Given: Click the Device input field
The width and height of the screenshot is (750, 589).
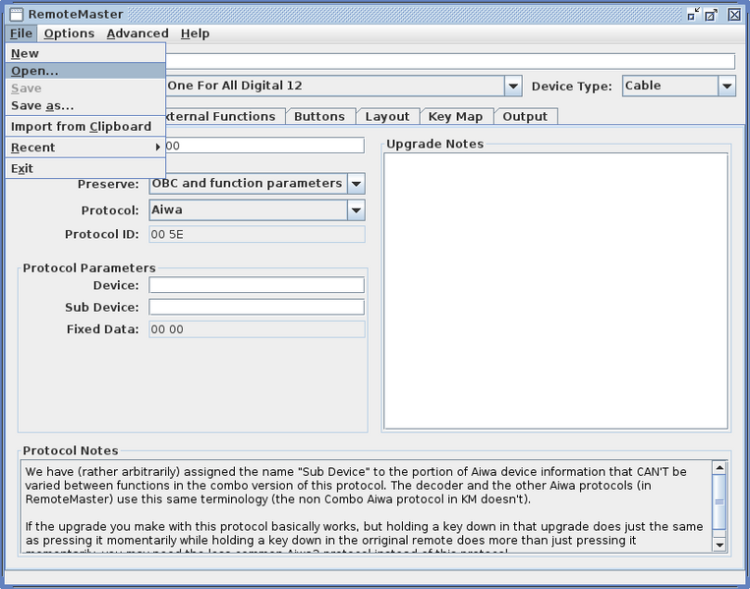Looking at the screenshot, I should pyautogui.click(x=257, y=285).
